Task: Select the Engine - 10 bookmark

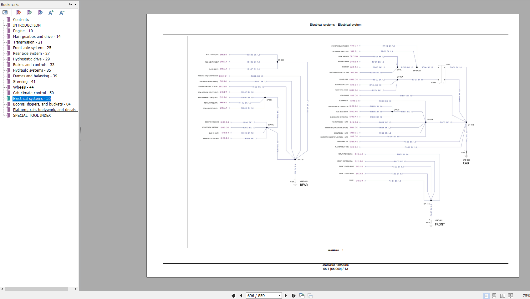Action: 23,31
